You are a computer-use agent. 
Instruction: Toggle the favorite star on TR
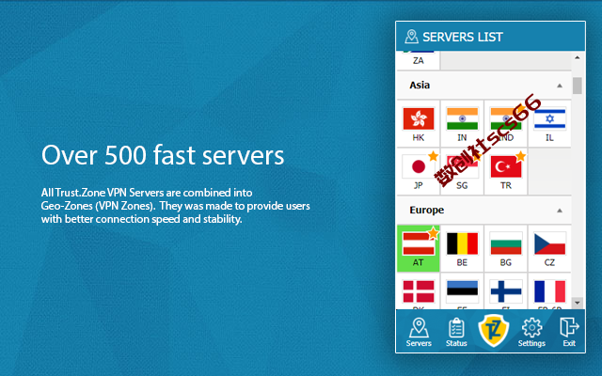click(x=520, y=156)
